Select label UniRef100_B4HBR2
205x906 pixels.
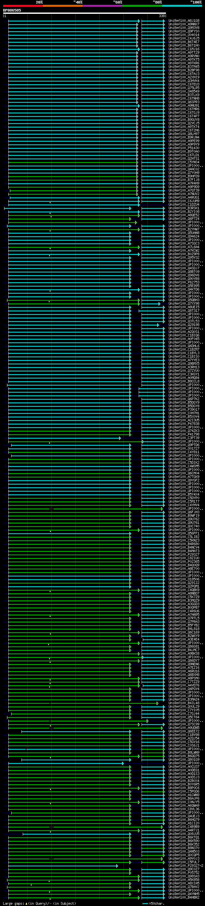click(184, 898)
